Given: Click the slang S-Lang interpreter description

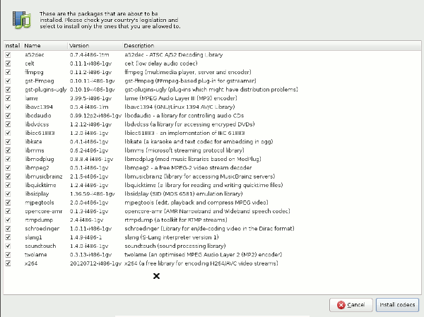Looking at the screenshot, I should click(x=172, y=237).
